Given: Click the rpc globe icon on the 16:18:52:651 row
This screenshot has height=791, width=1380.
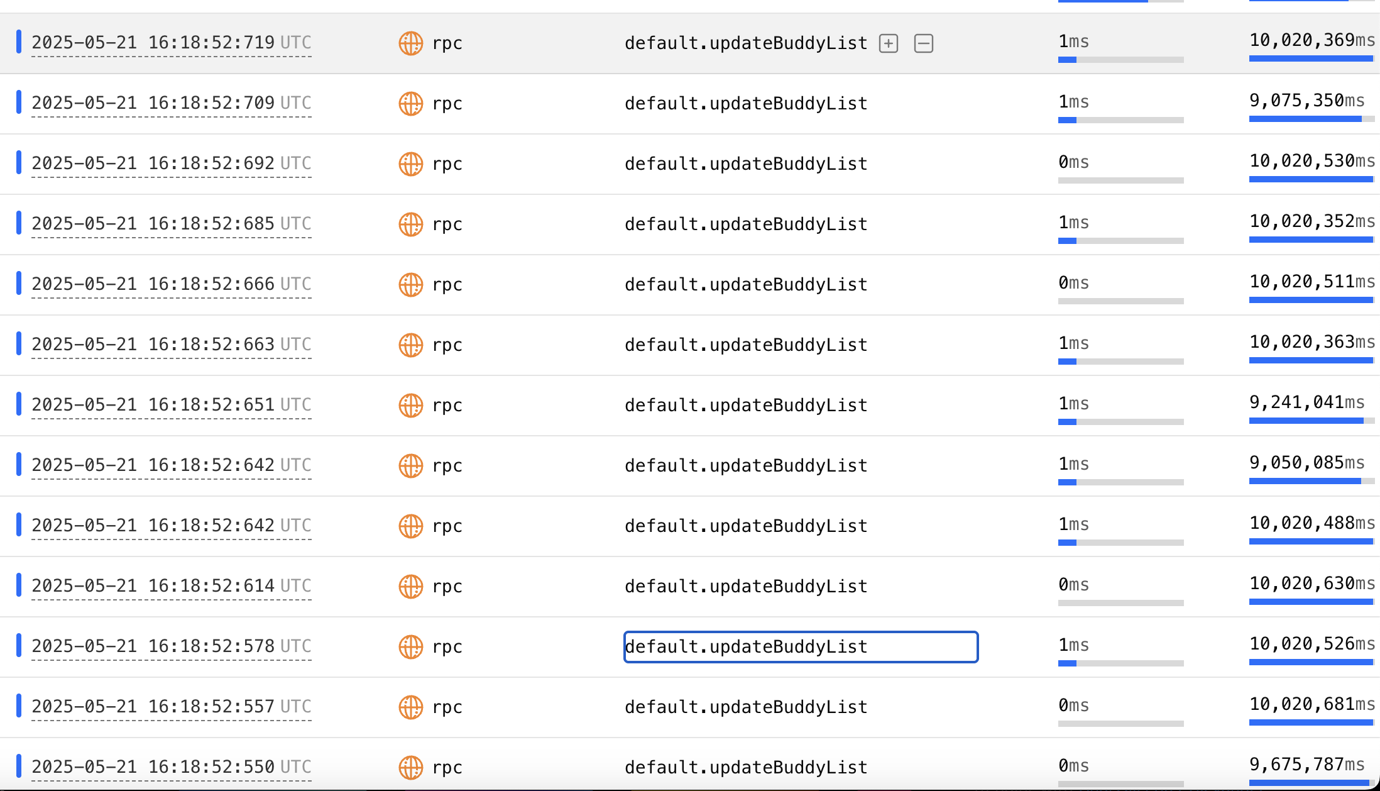Looking at the screenshot, I should coord(410,405).
